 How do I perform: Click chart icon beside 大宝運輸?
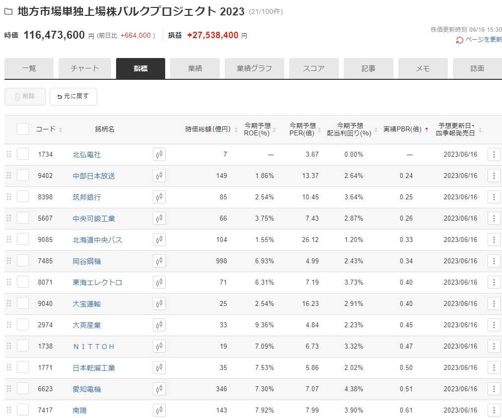(x=159, y=304)
